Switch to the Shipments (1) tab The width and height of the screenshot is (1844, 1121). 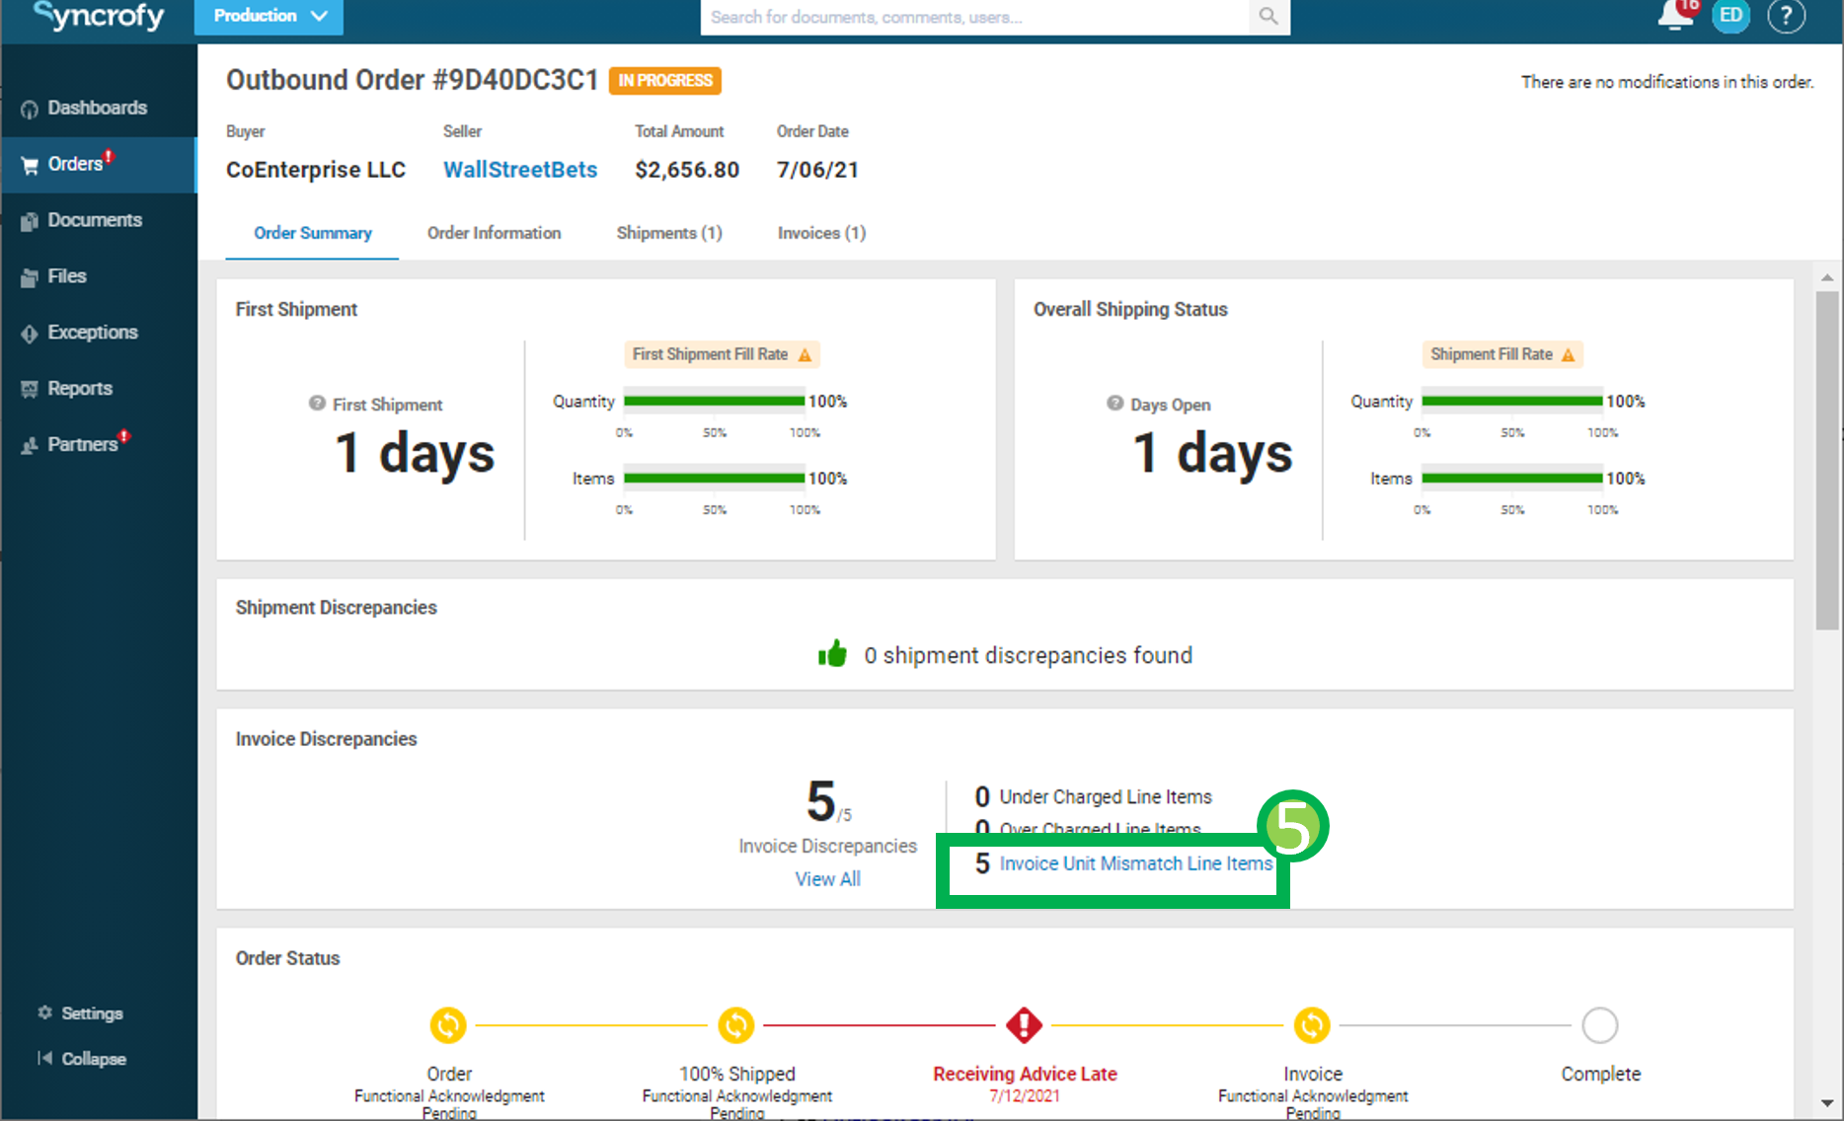(669, 233)
